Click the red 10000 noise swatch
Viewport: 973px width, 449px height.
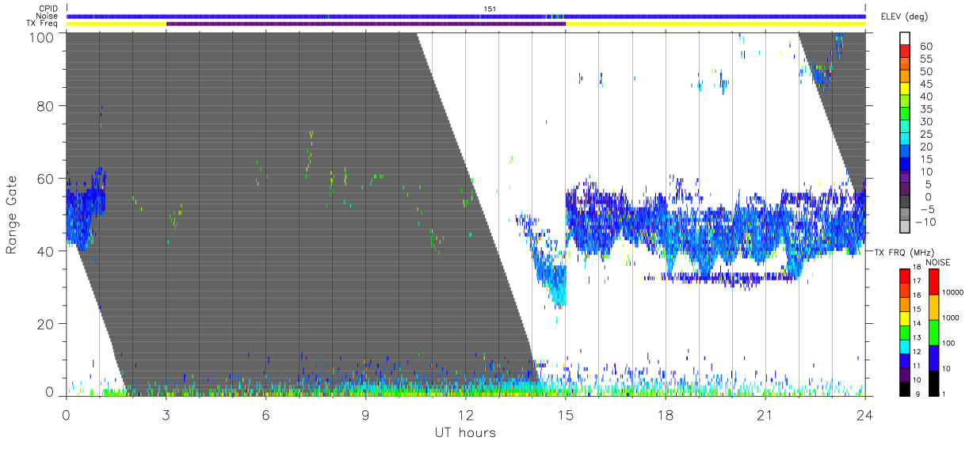(x=933, y=282)
